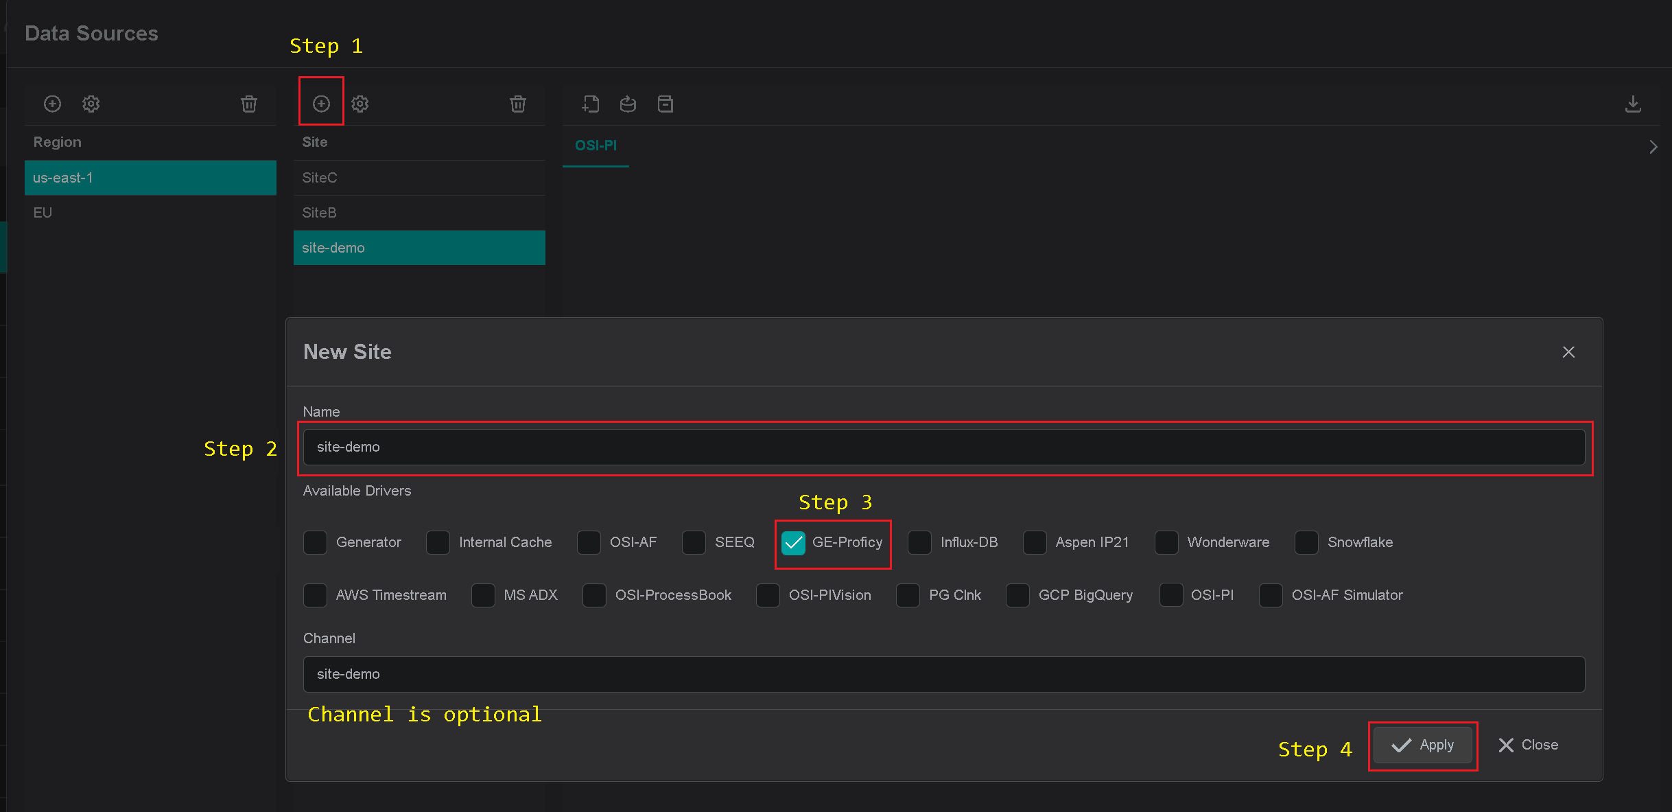Click the add data source file icon
Viewport: 1672px width, 812px height.
[591, 104]
